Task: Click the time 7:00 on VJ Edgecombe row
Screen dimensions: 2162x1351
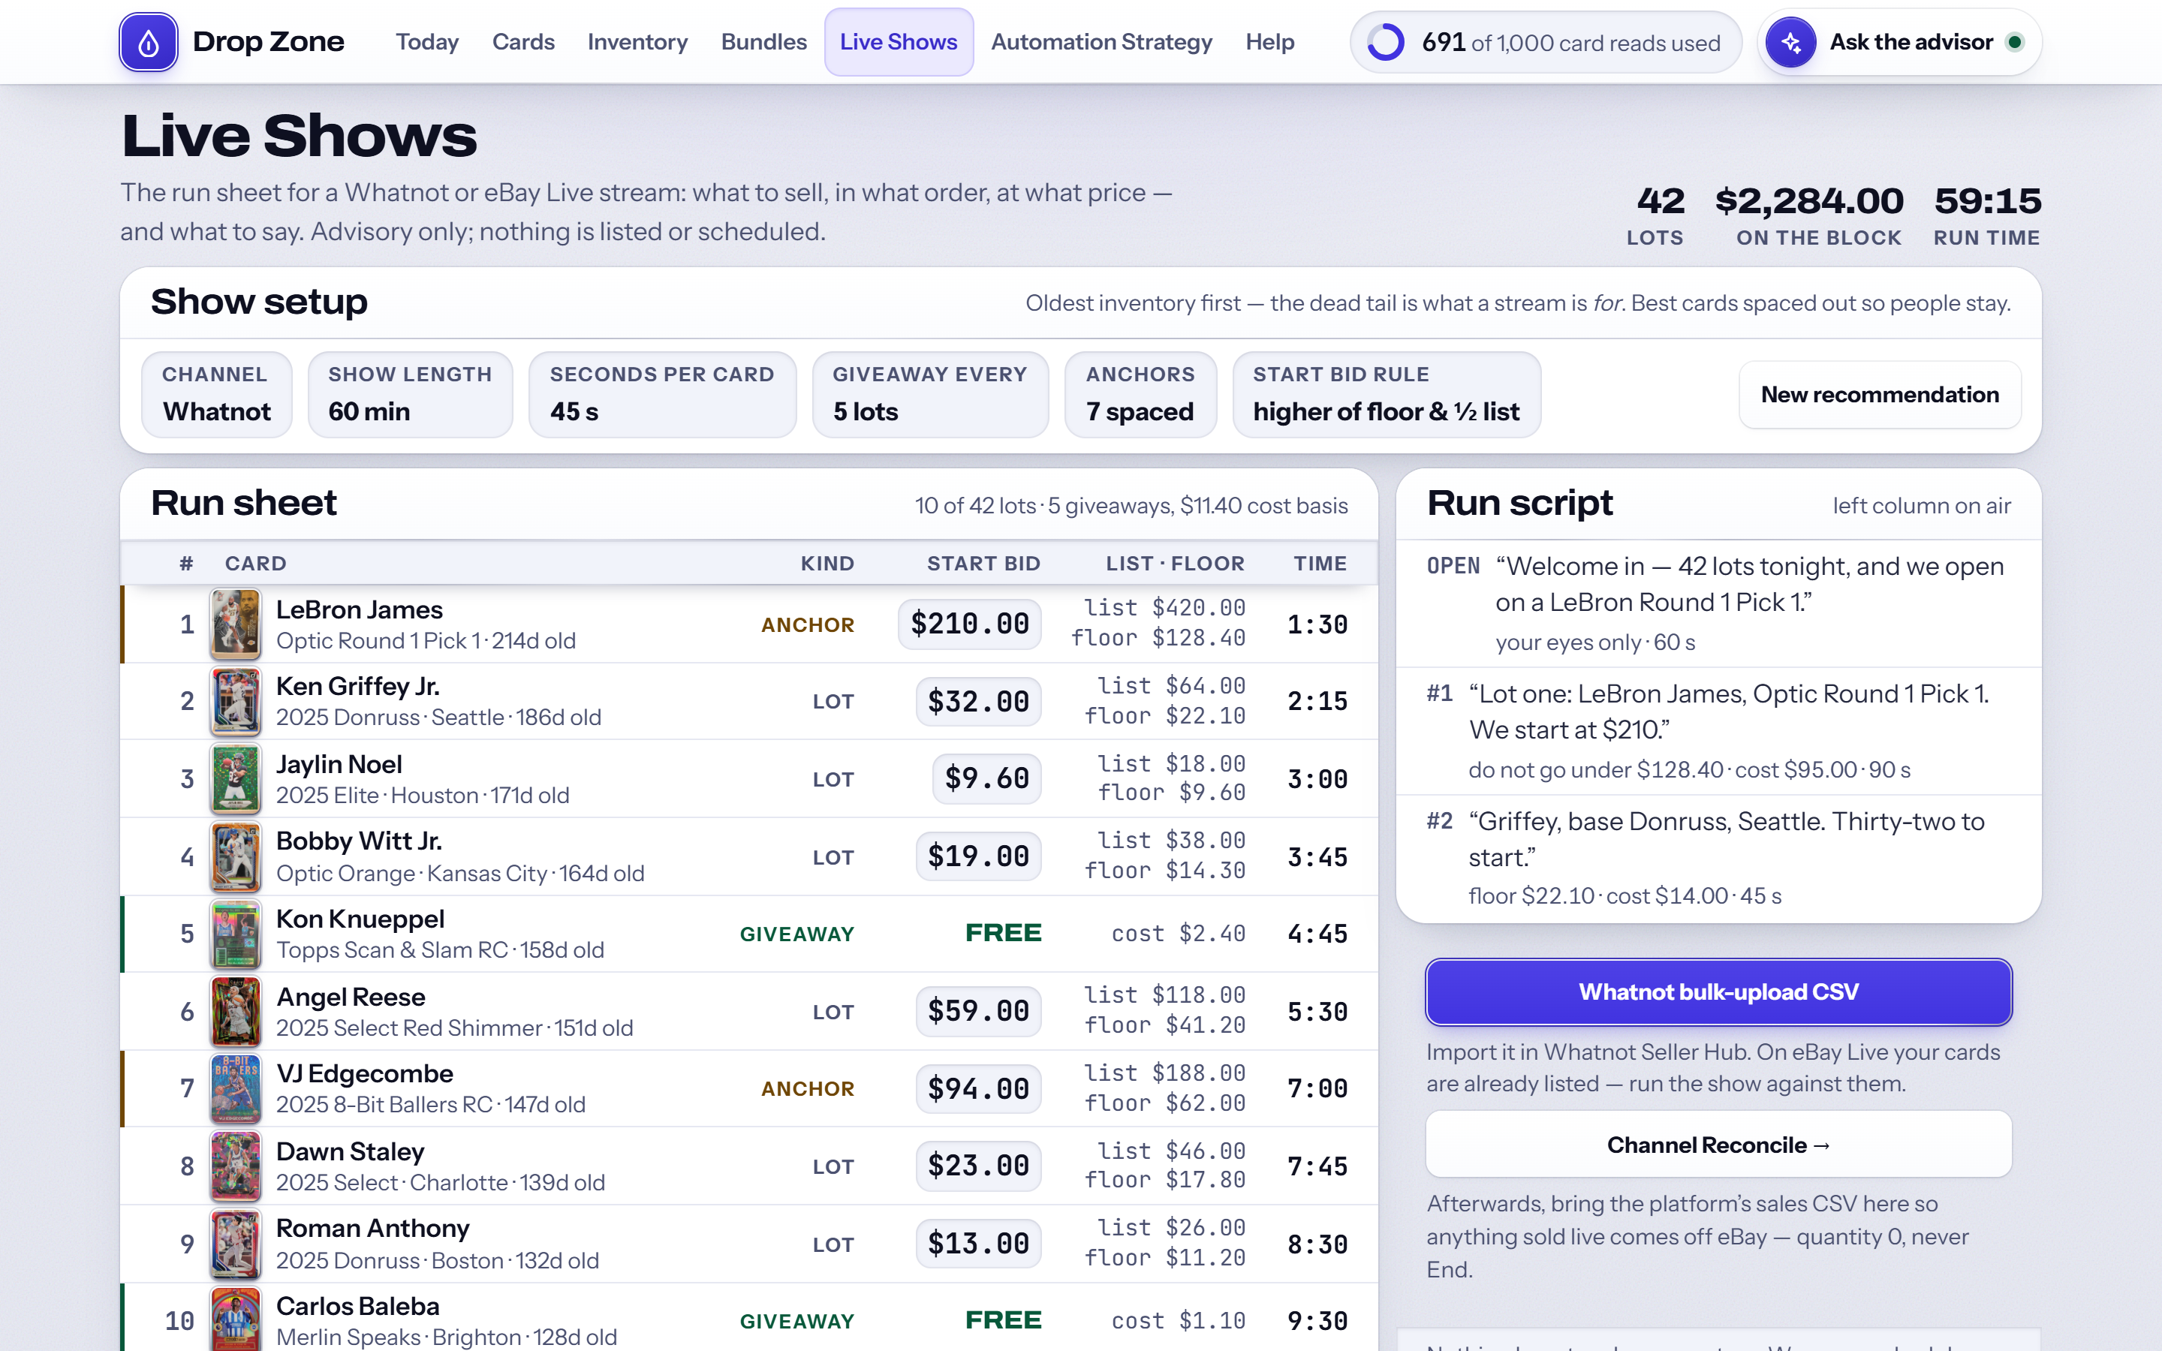Action: (x=1317, y=1088)
